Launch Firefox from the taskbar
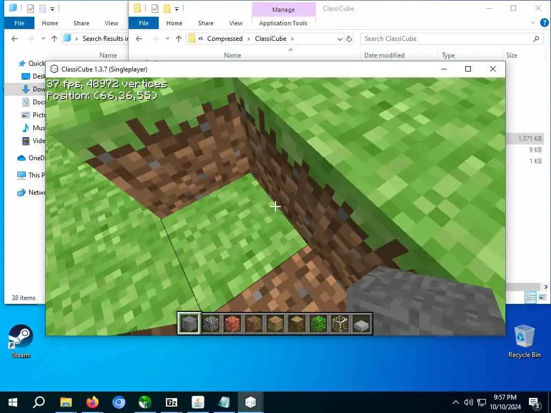 tap(93, 402)
